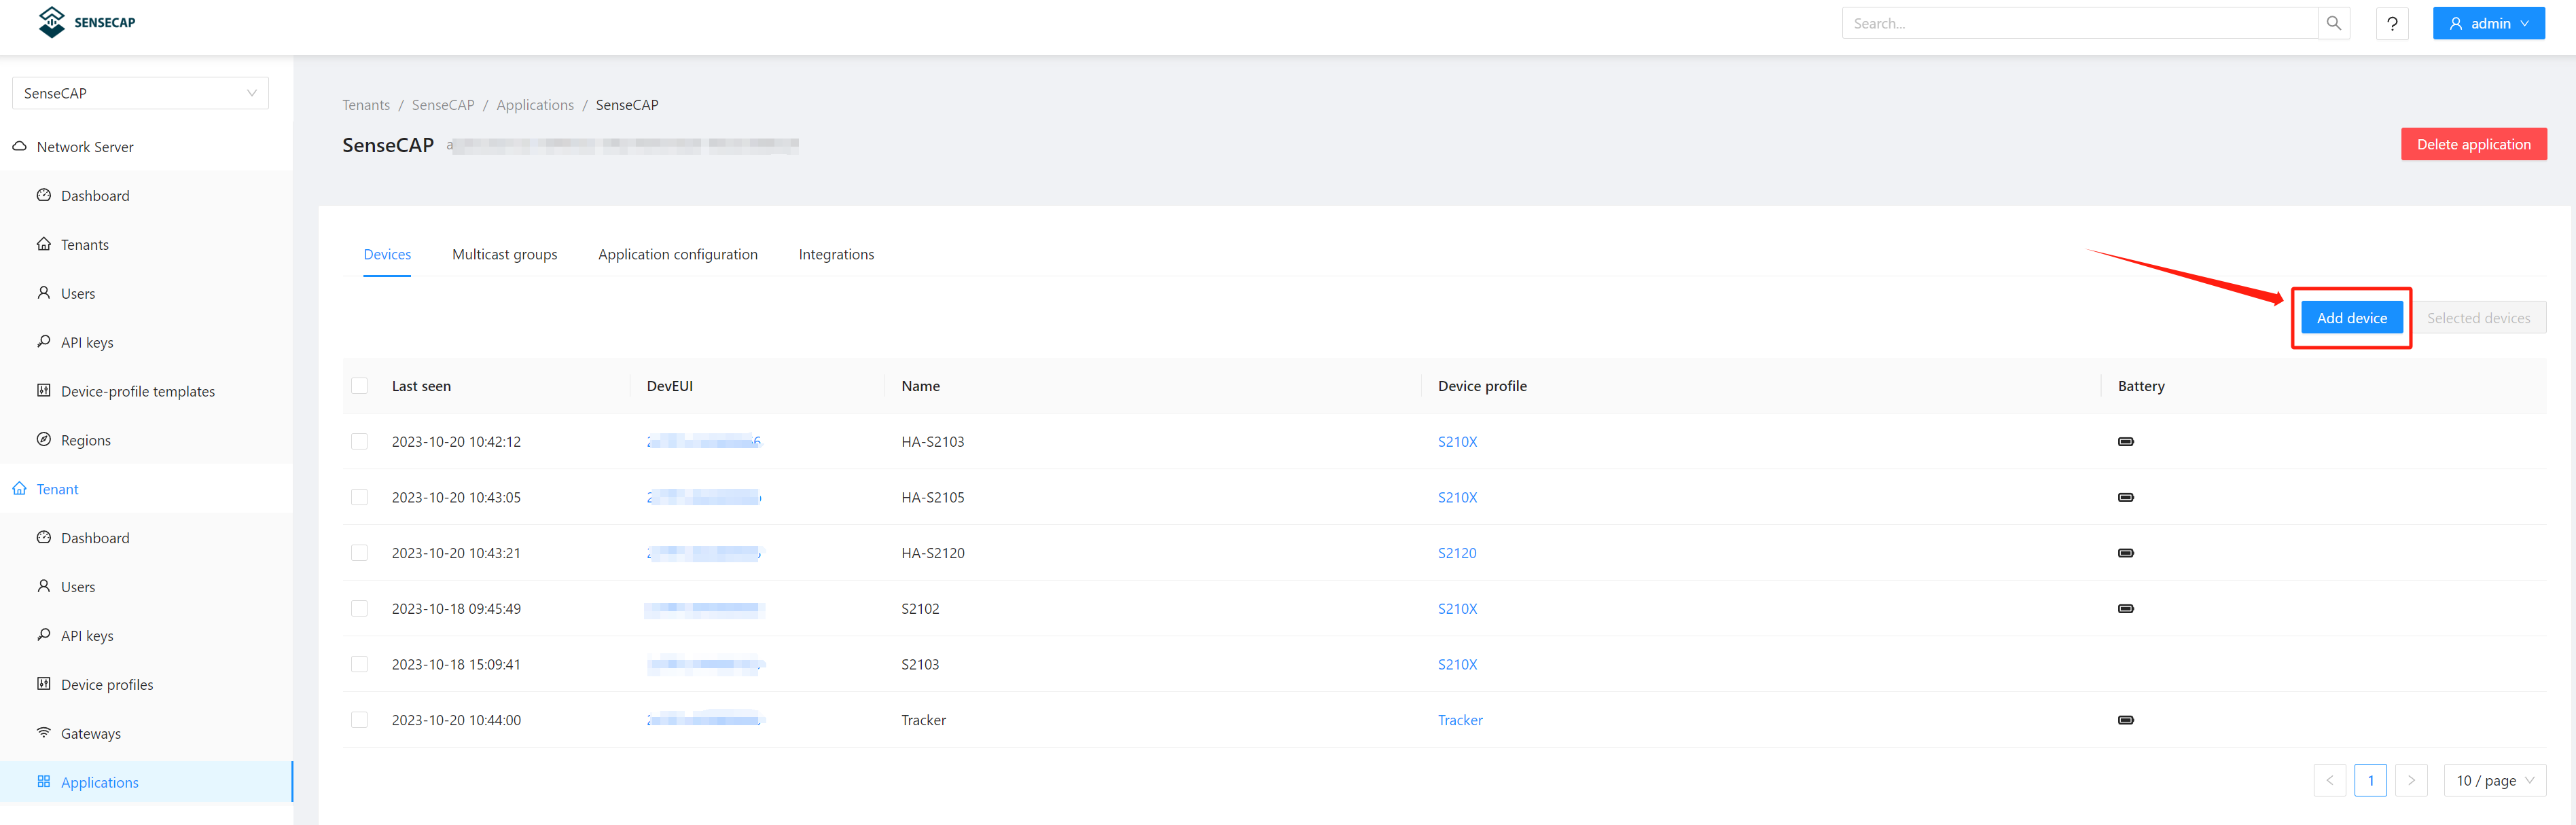Click Network Server API keys key icon
2576x825 pixels.
click(x=44, y=342)
